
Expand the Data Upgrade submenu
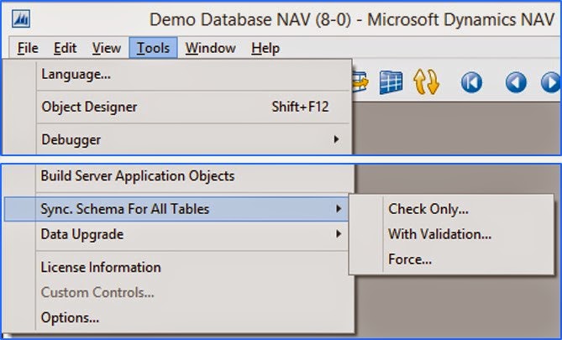[x=177, y=234]
